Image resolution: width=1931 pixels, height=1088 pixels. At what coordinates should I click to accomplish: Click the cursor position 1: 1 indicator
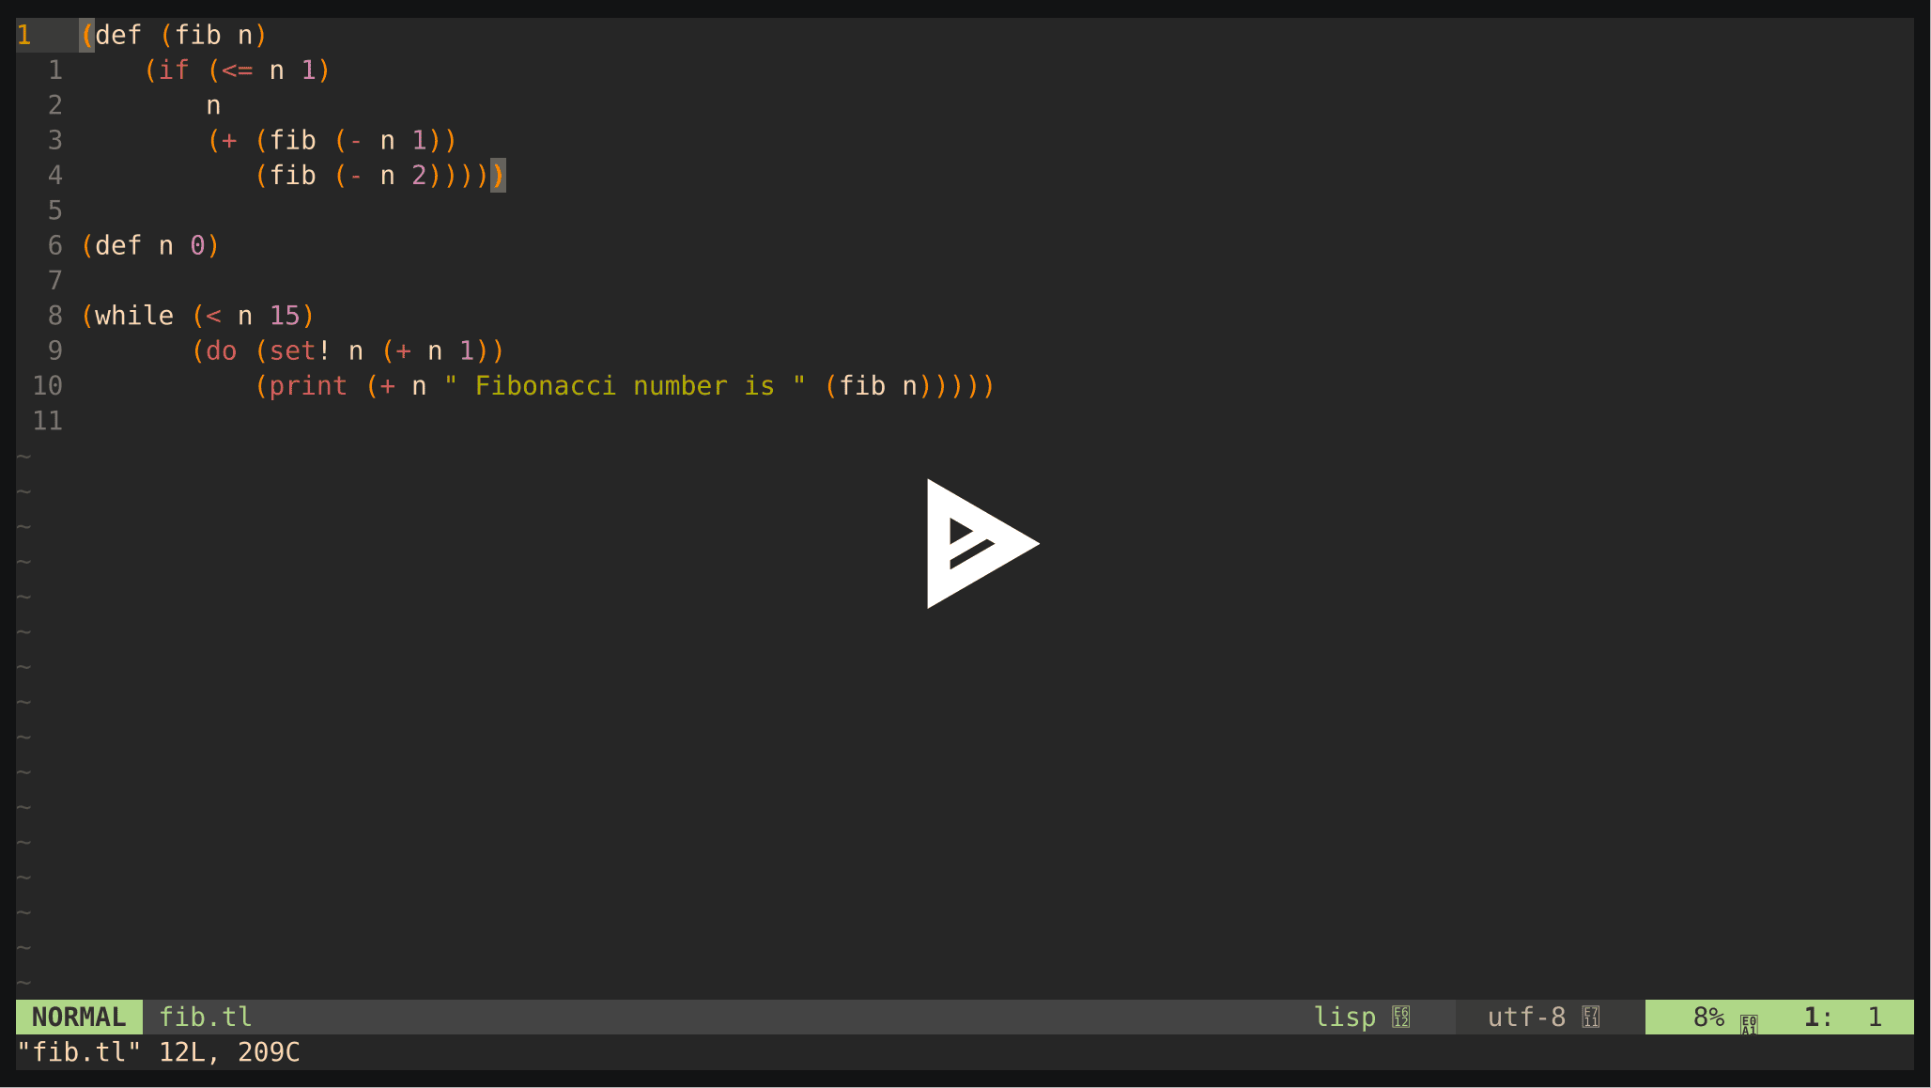(x=1843, y=1017)
